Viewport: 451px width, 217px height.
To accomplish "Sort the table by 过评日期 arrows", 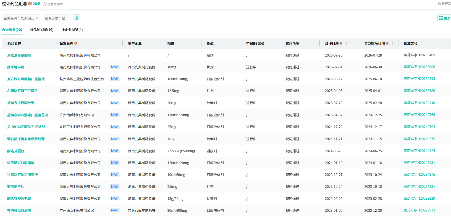I will (x=346, y=43).
